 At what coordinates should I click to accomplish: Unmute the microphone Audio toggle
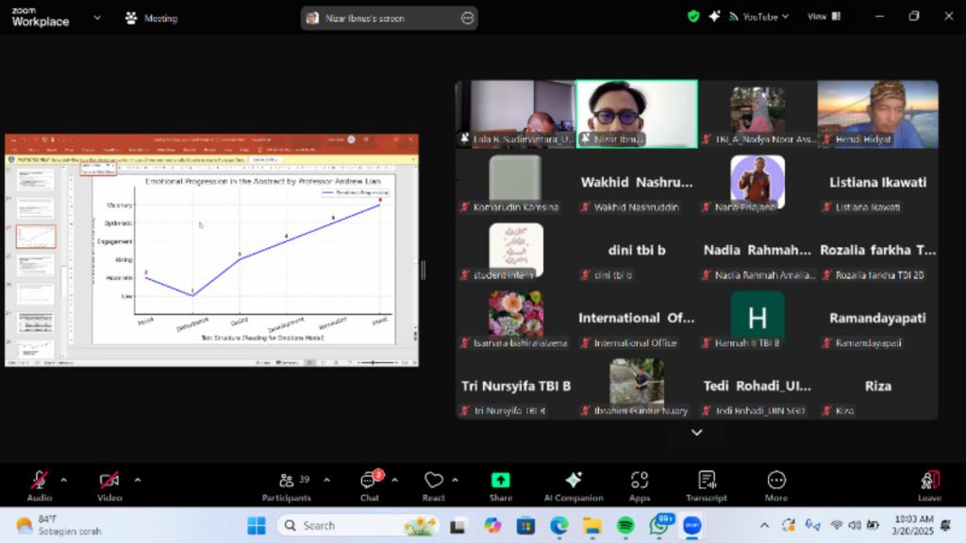point(40,485)
